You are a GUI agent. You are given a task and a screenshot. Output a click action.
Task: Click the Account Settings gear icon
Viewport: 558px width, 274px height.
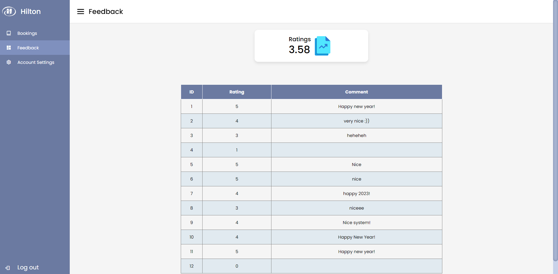click(9, 62)
